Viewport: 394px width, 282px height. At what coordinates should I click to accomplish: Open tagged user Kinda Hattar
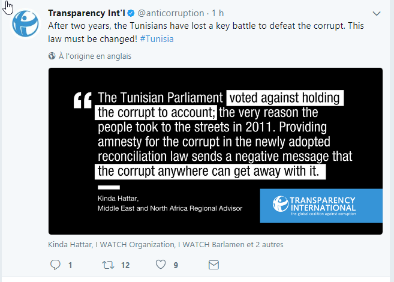click(70, 244)
